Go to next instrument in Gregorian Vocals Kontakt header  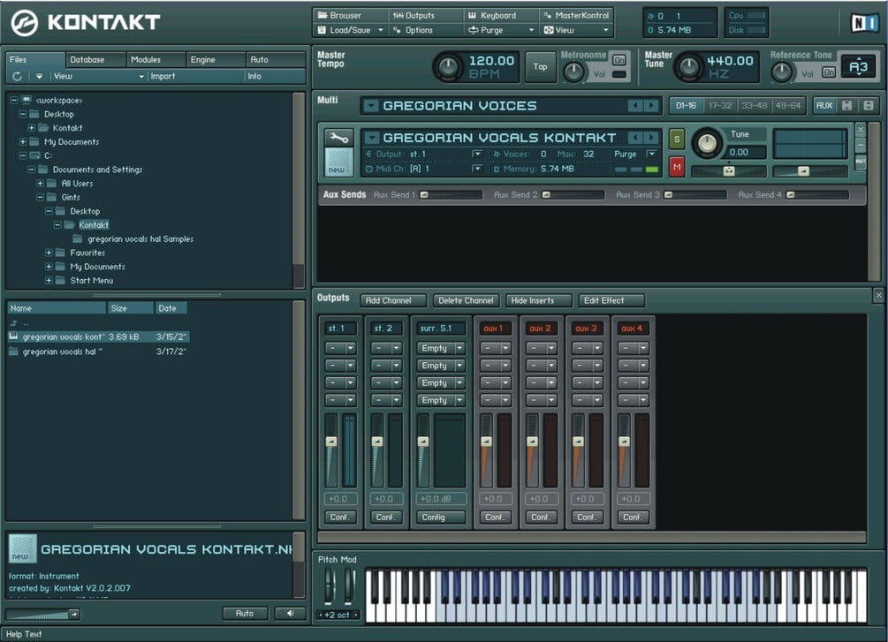[x=651, y=138]
